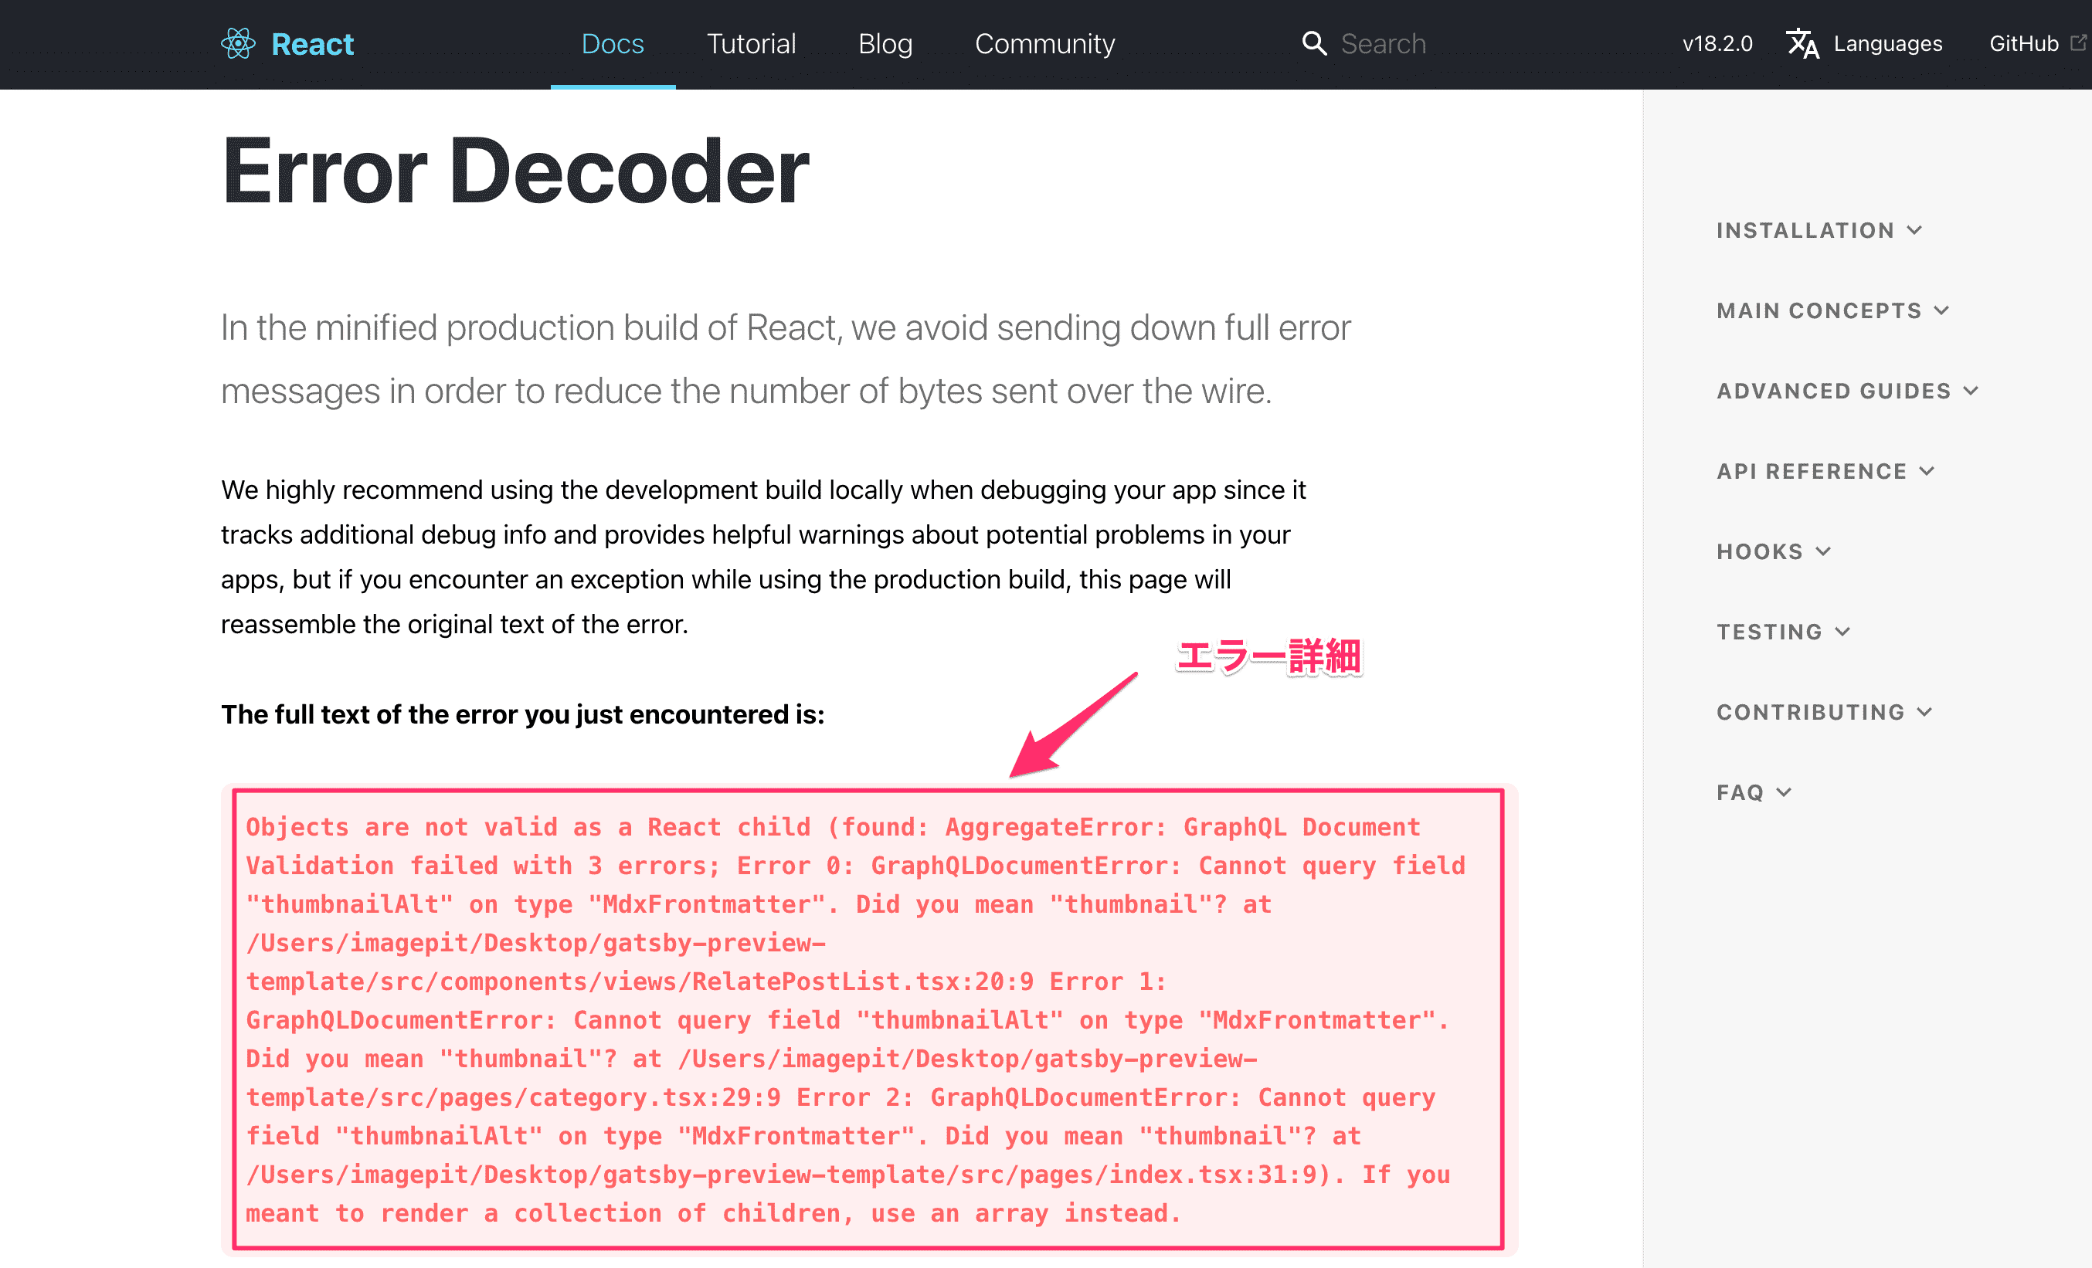Click the React atom logo
This screenshot has height=1268, width=2092.
pyautogui.click(x=239, y=43)
